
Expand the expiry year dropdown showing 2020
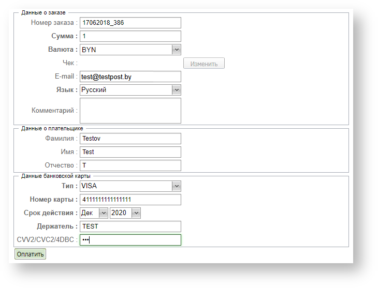click(x=125, y=213)
